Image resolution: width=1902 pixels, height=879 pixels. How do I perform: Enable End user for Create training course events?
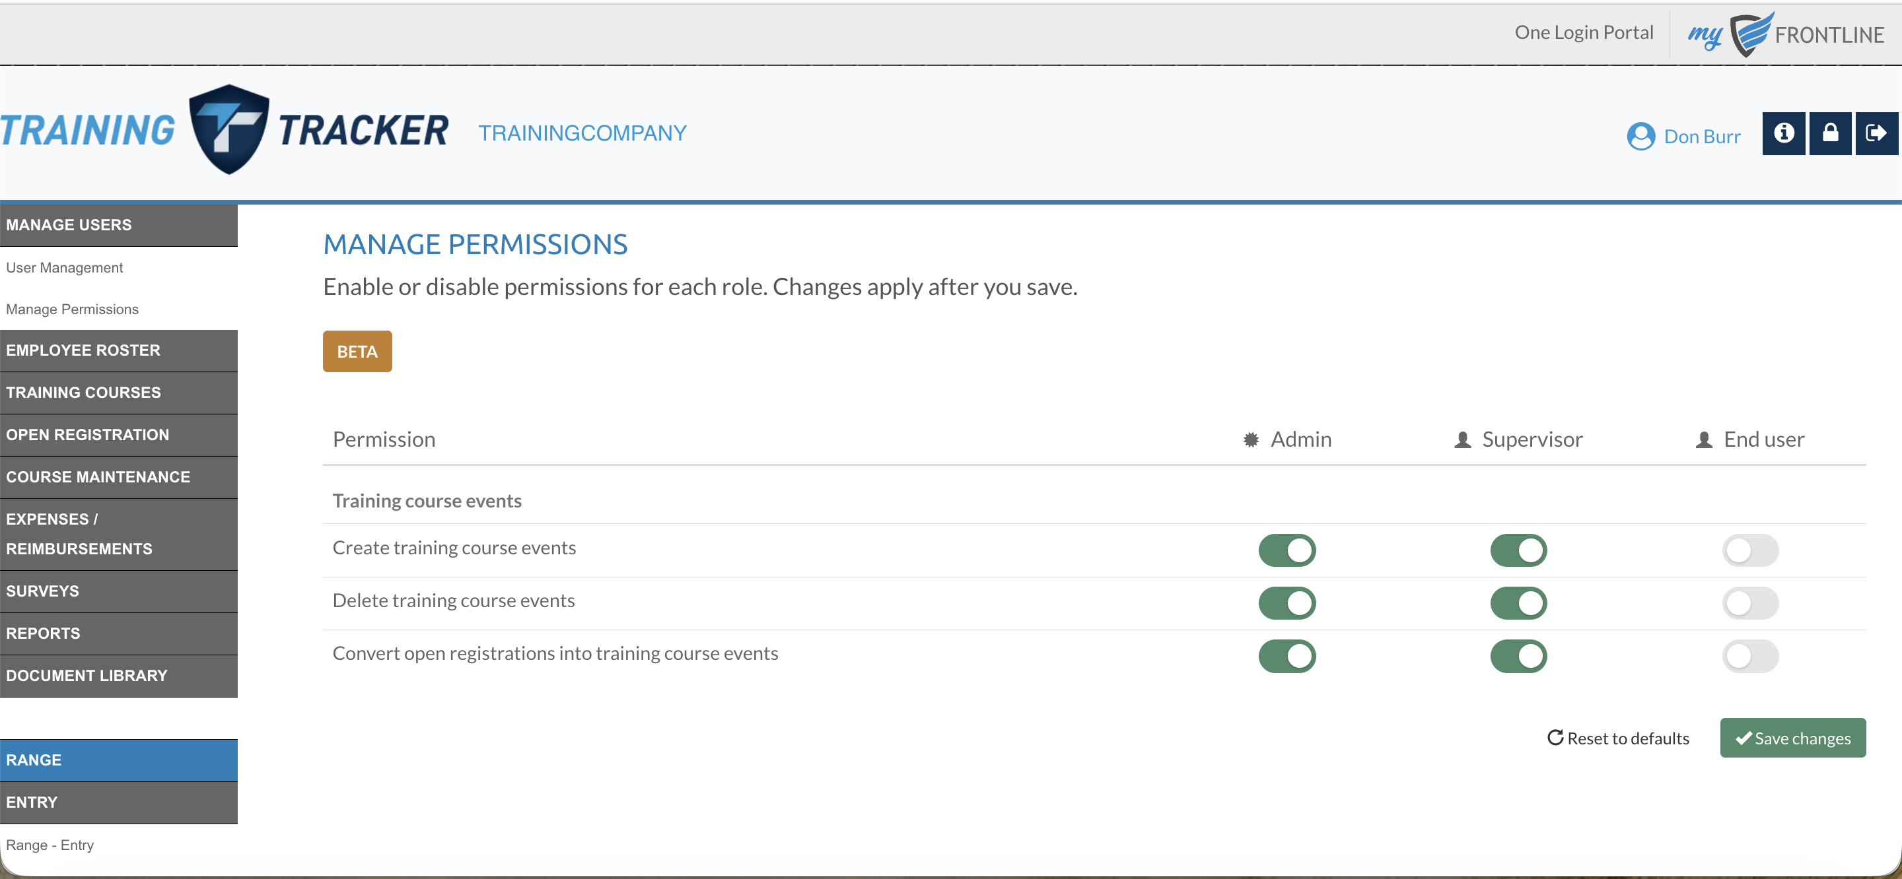coord(1750,550)
